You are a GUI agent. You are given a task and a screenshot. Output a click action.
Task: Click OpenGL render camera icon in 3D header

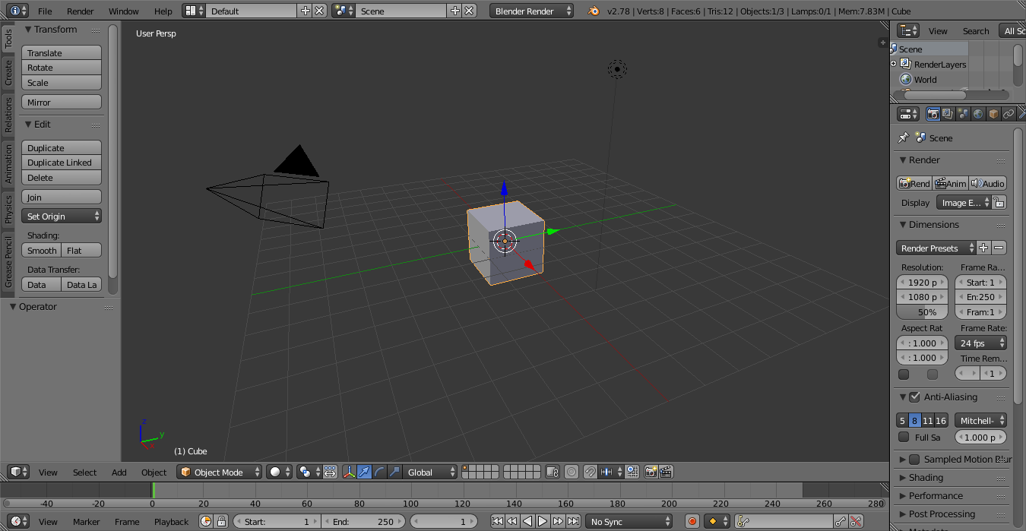pyautogui.click(x=651, y=472)
